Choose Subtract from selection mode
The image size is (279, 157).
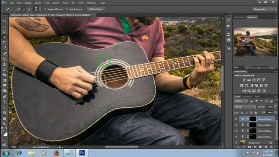(x=29, y=9)
